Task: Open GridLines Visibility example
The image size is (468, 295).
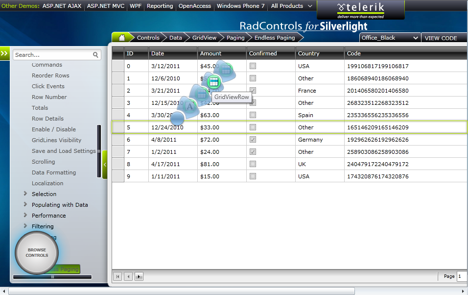Action: (56, 140)
